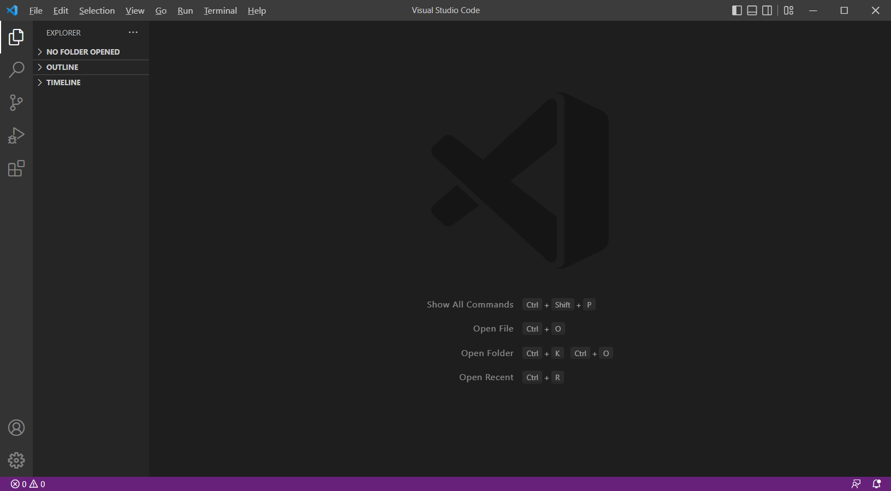Open the View menu
Screen dimensions: 891x491
click(135, 10)
